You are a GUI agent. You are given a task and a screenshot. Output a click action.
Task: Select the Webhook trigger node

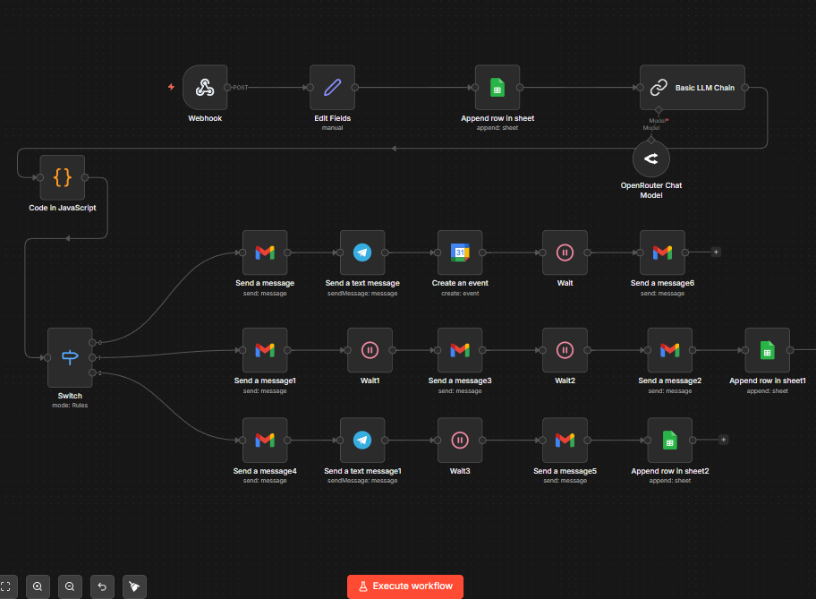tap(205, 88)
